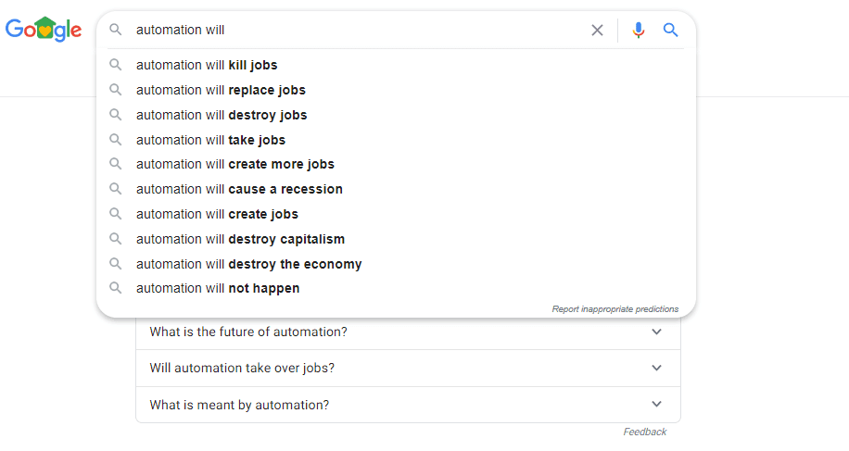Screen dimensions: 849x451
Task: Select suggestion 'automation will destroy jobs'
Action: coord(222,115)
